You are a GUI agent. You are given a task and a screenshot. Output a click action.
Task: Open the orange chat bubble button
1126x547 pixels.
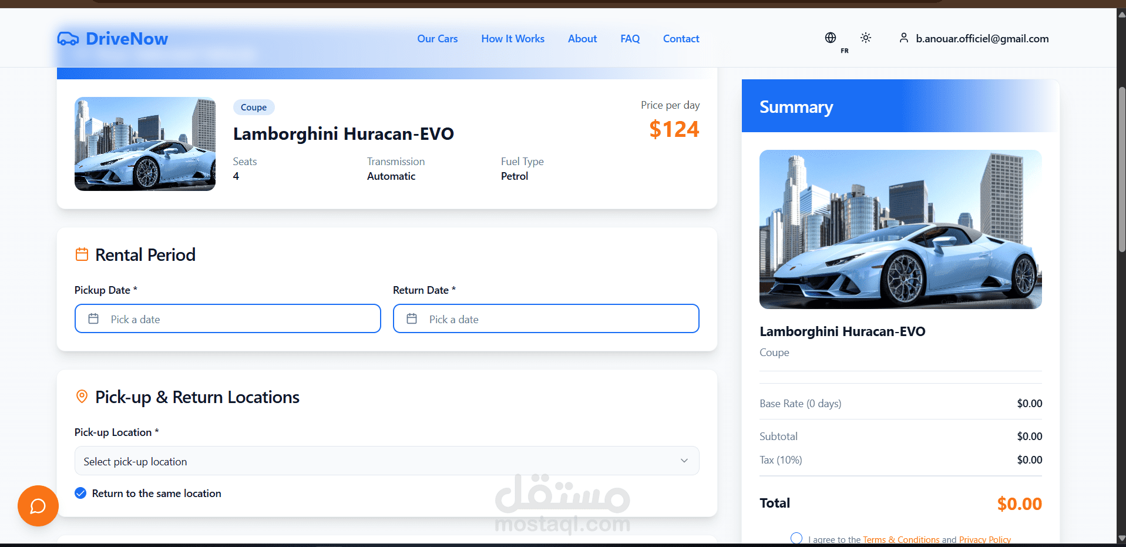coord(38,506)
